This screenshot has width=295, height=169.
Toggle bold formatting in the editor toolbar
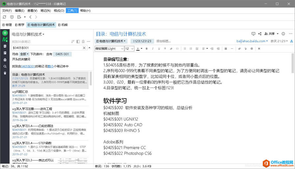point(147,49)
